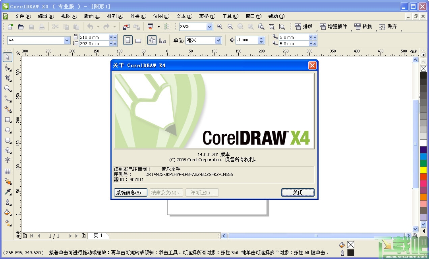Select the Rectangle tool
Screen dimensions: 429x259
click(8, 120)
